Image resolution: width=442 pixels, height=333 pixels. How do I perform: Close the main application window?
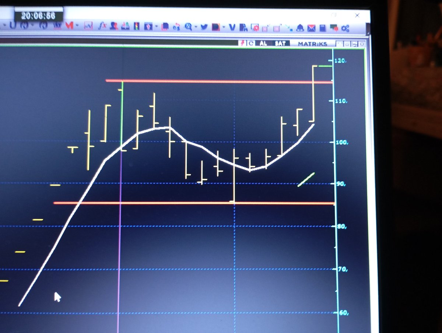[x=357, y=15]
